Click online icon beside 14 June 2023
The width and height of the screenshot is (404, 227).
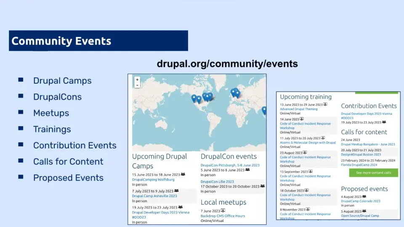point(302,119)
